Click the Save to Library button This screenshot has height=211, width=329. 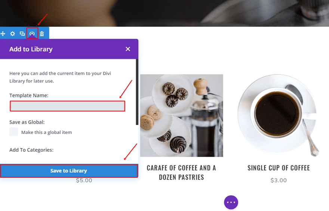click(x=69, y=171)
